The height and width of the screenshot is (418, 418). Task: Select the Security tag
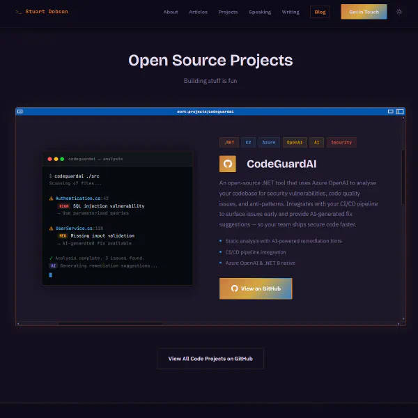tap(341, 142)
